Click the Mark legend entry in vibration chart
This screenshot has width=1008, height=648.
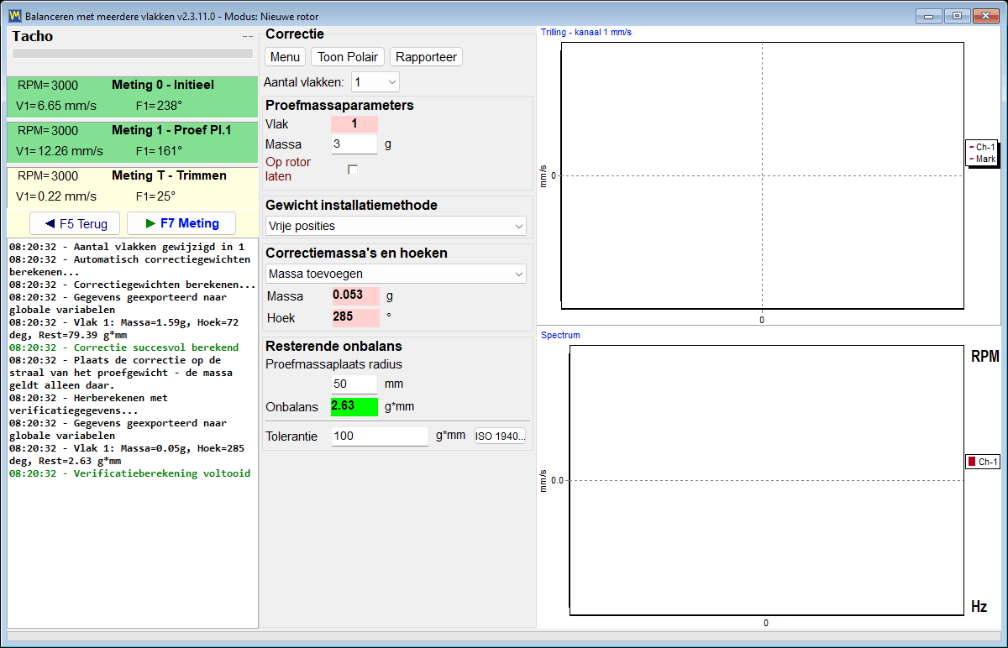coord(982,159)
